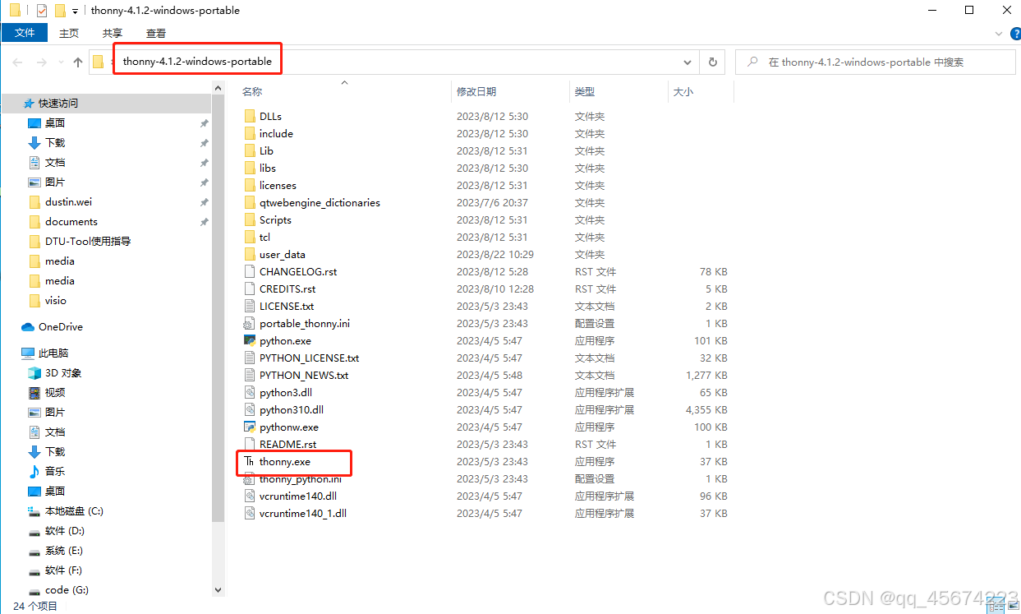Expand the address bar history dropdown
The image size is (1021, 614).
coord(688,62)
